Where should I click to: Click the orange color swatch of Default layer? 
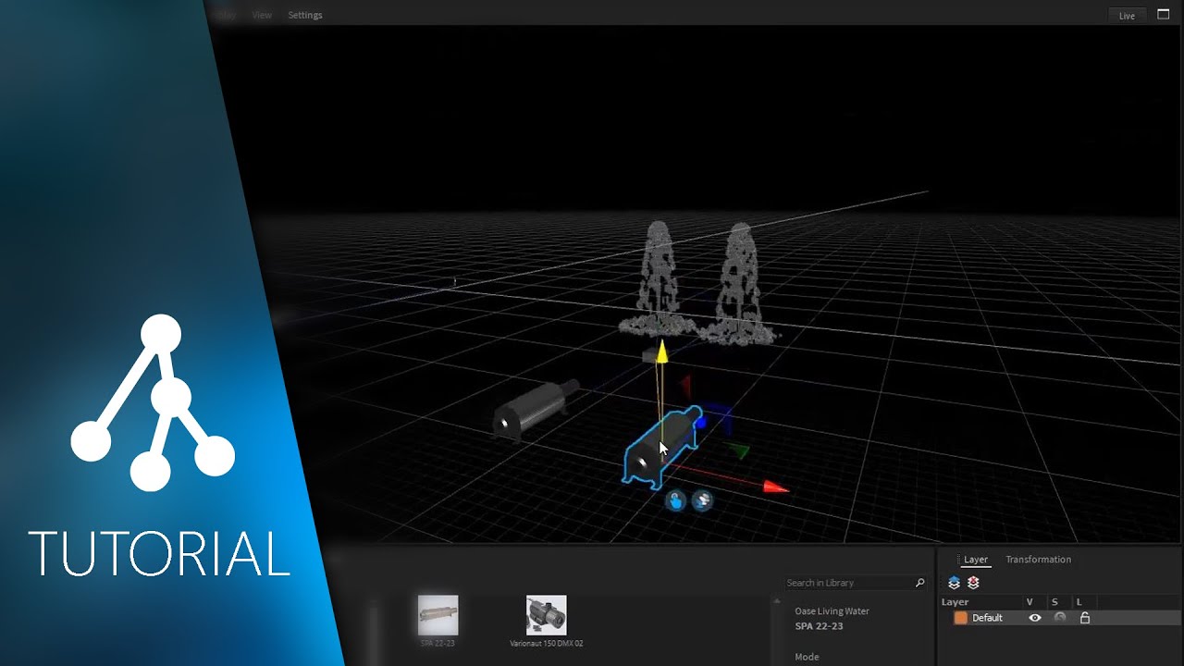click(x=960, y=618)
